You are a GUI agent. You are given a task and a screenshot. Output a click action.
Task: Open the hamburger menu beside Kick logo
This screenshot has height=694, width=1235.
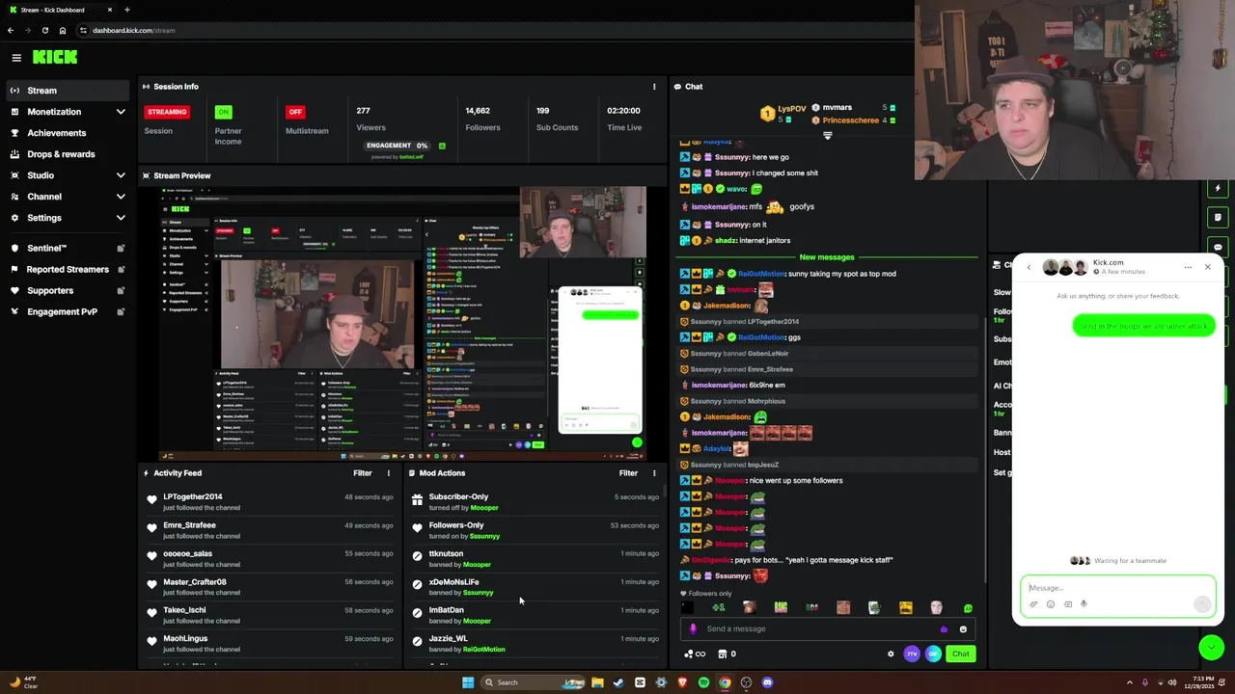point(16,58)
